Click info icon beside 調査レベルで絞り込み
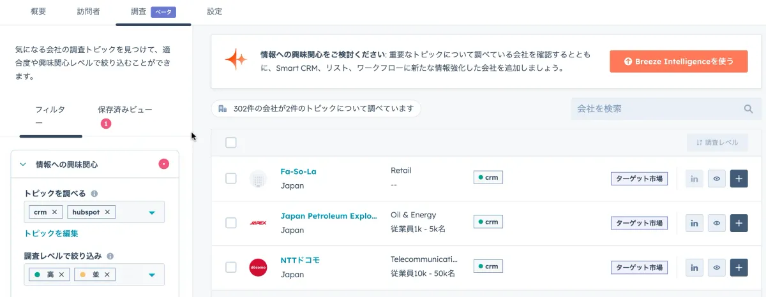 (110, 256)
